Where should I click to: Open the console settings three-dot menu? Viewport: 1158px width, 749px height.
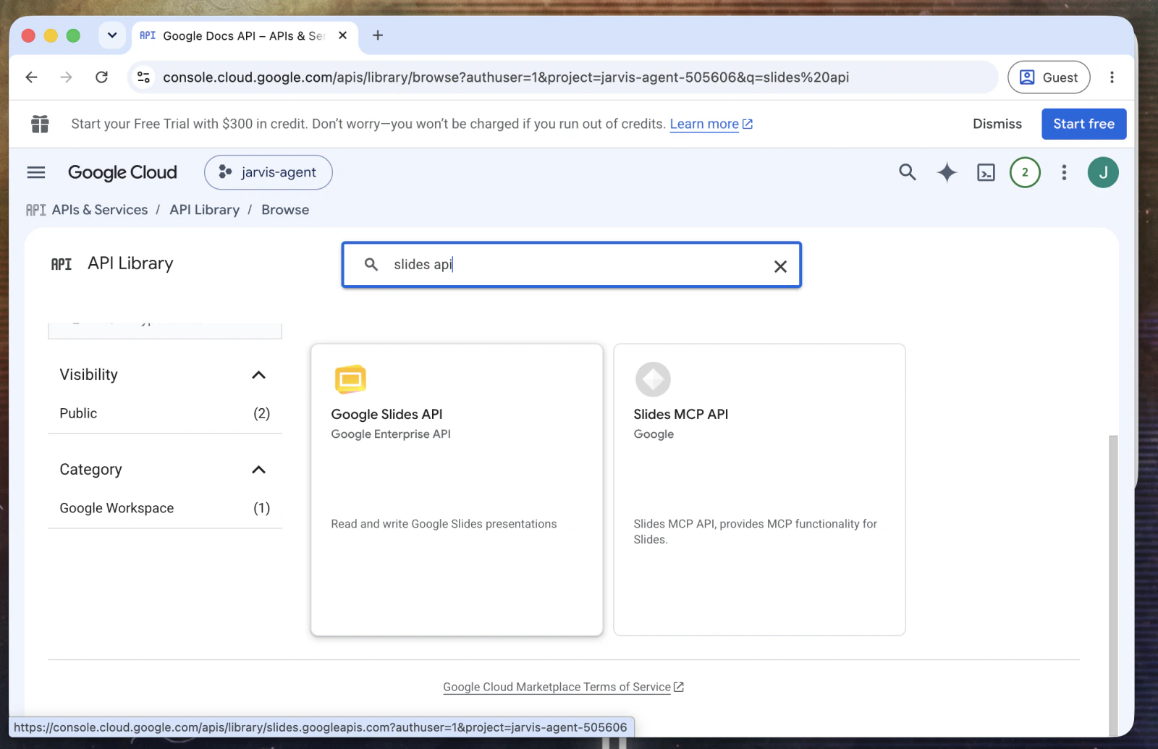(x=1064, y=172)
